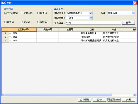Viewport: 138px width, 104px height.
Task: Select row header number 1
Action: 5,33
